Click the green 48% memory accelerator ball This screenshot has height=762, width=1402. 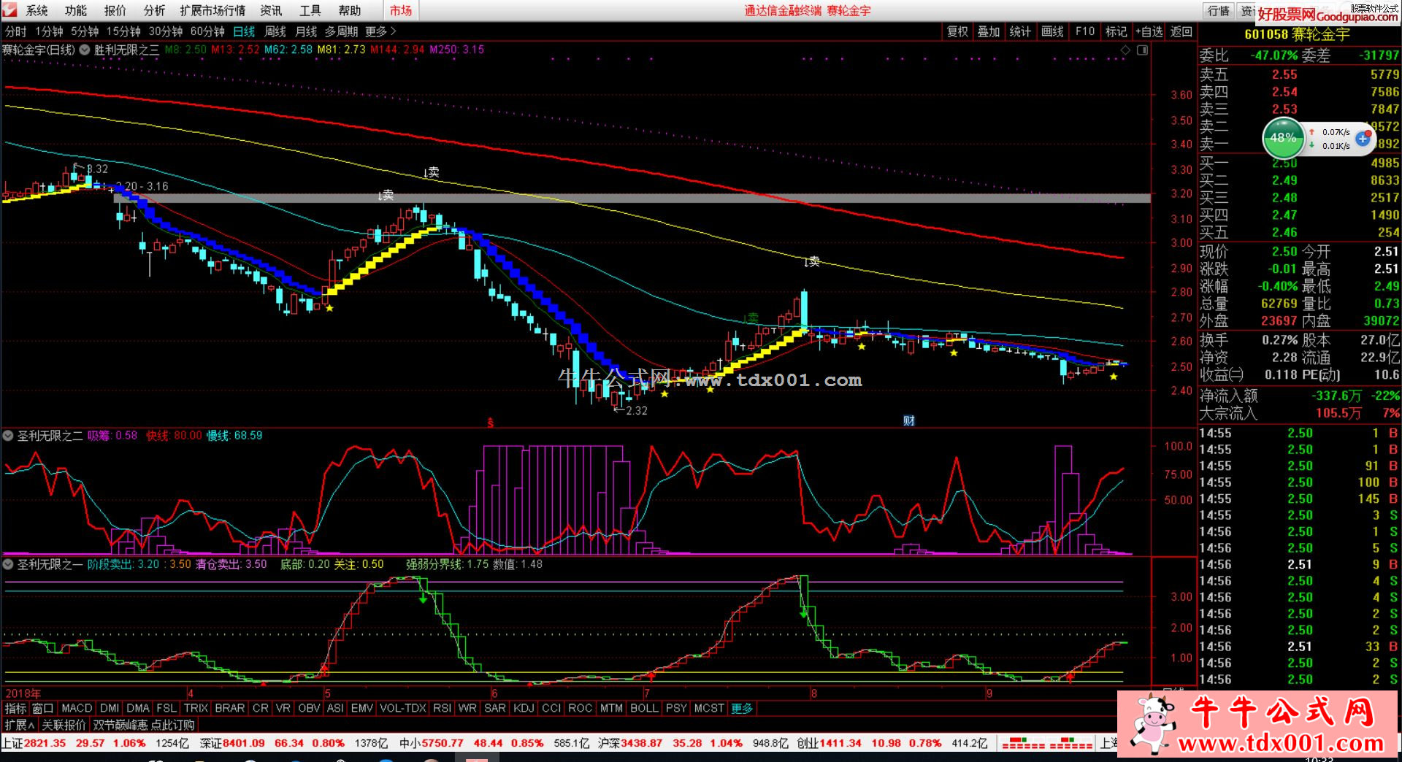[1283, 138]
